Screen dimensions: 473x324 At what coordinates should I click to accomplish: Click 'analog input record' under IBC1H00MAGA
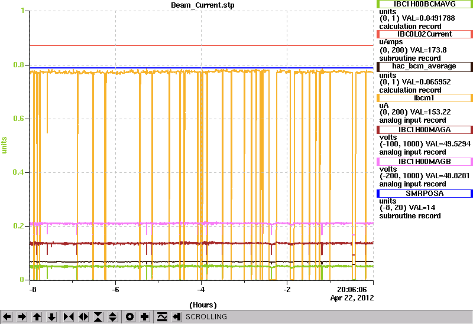click(x=413, y=152)
